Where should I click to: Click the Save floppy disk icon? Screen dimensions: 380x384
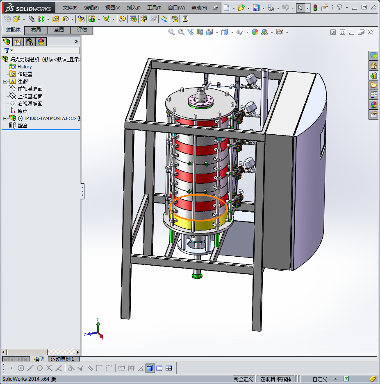click(256, 8)
